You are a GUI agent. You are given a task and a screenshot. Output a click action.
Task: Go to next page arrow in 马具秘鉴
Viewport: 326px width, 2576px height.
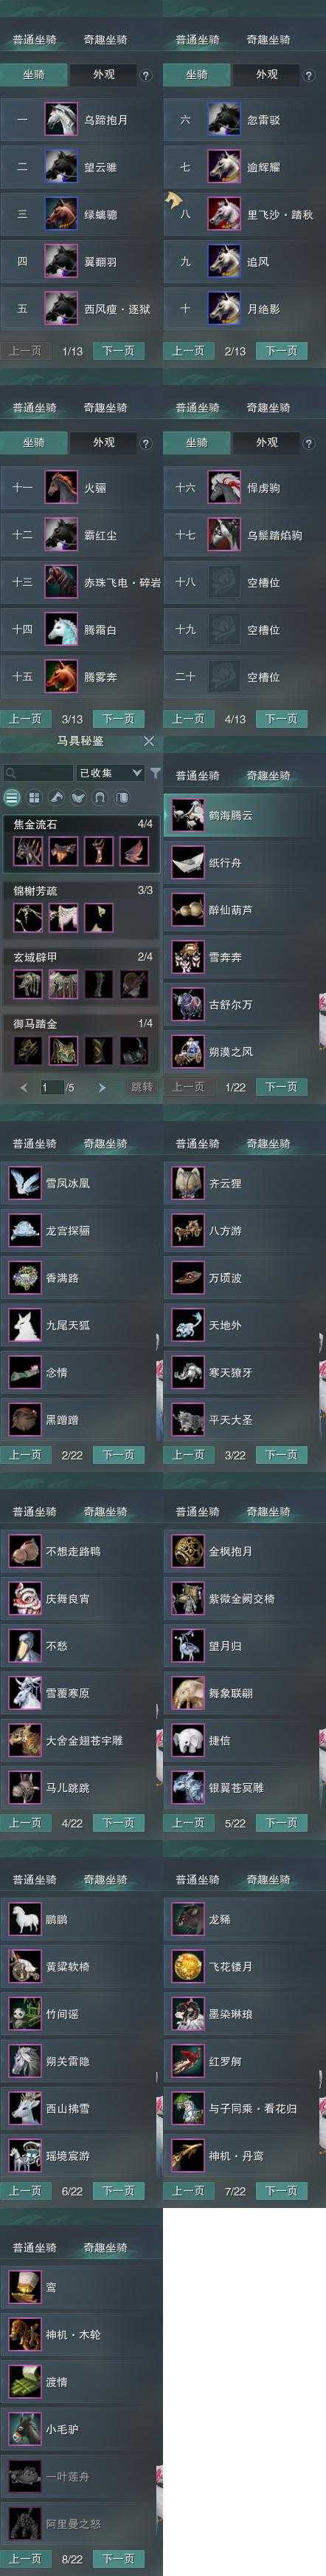point(101,1087)
